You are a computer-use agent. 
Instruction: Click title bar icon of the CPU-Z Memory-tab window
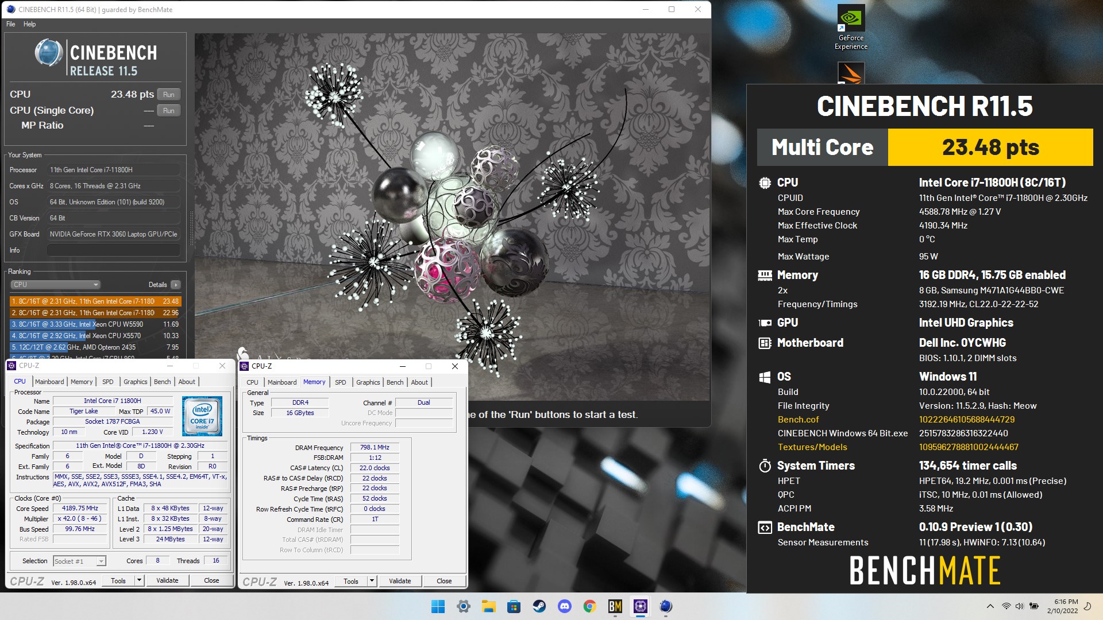pos(245,366)
